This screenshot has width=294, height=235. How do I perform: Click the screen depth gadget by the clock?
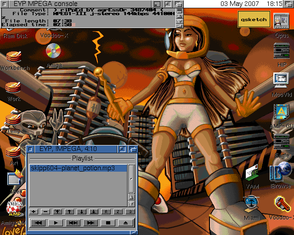(288, 4)
